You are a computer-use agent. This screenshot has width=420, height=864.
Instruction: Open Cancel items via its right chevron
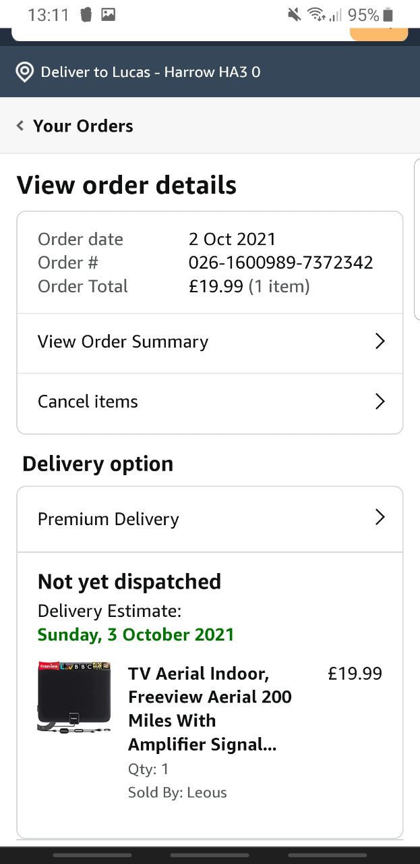pyautogui.click(x=380, y=402)
